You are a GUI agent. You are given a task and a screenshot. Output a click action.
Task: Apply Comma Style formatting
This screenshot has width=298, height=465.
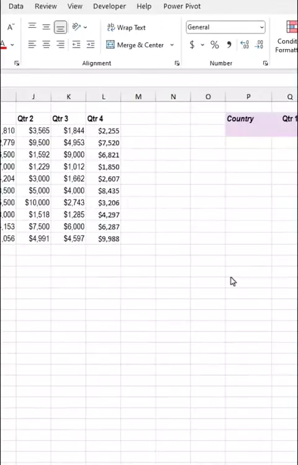click(229, 45)
